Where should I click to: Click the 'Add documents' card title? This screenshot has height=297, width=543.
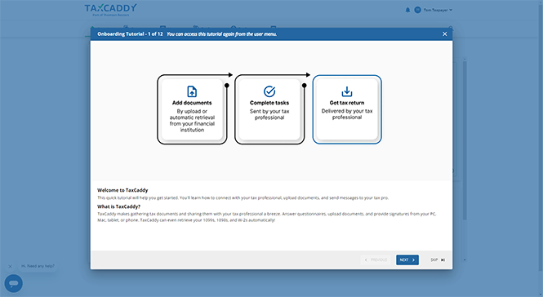coord(192,103)
